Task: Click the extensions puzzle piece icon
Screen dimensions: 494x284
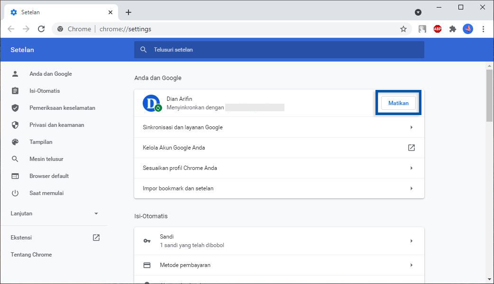Action: pyautogui.click(x=452, y=29)
